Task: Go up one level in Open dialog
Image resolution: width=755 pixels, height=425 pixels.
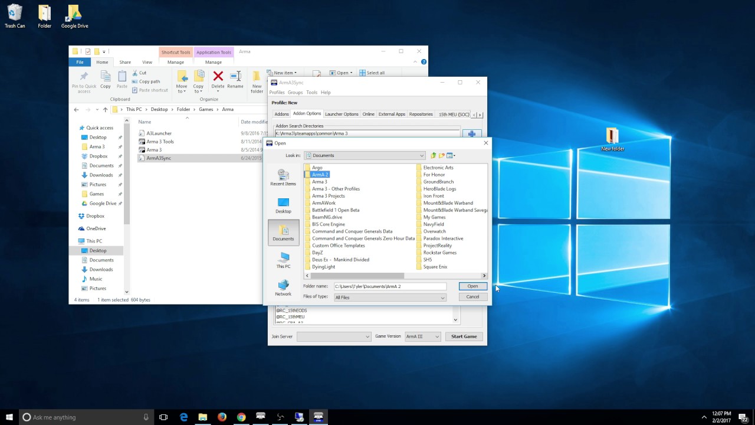Action: 433,155
